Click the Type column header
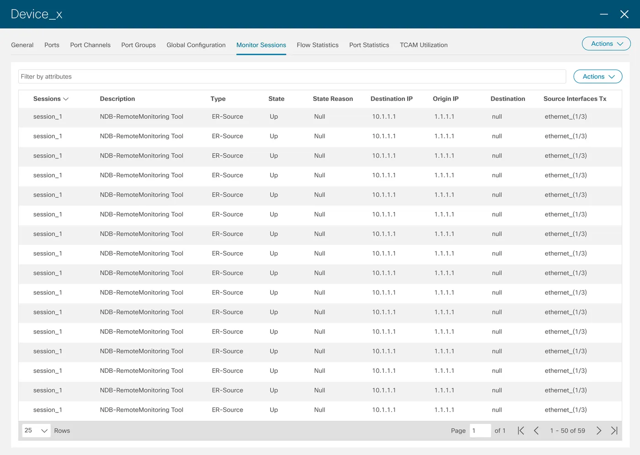 (x=218, y=99)
